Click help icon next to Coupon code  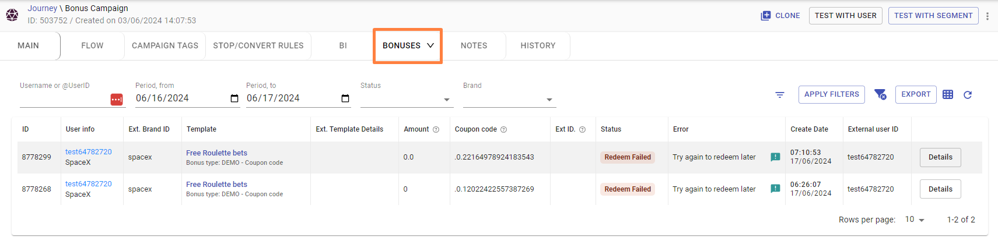(504, 129)
